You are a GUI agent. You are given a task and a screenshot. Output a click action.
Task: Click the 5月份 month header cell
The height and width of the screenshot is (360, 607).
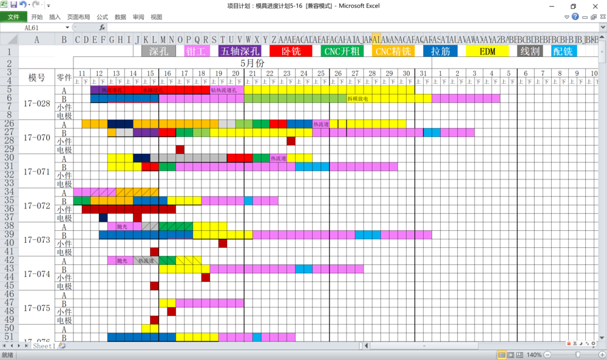[253, 63]
